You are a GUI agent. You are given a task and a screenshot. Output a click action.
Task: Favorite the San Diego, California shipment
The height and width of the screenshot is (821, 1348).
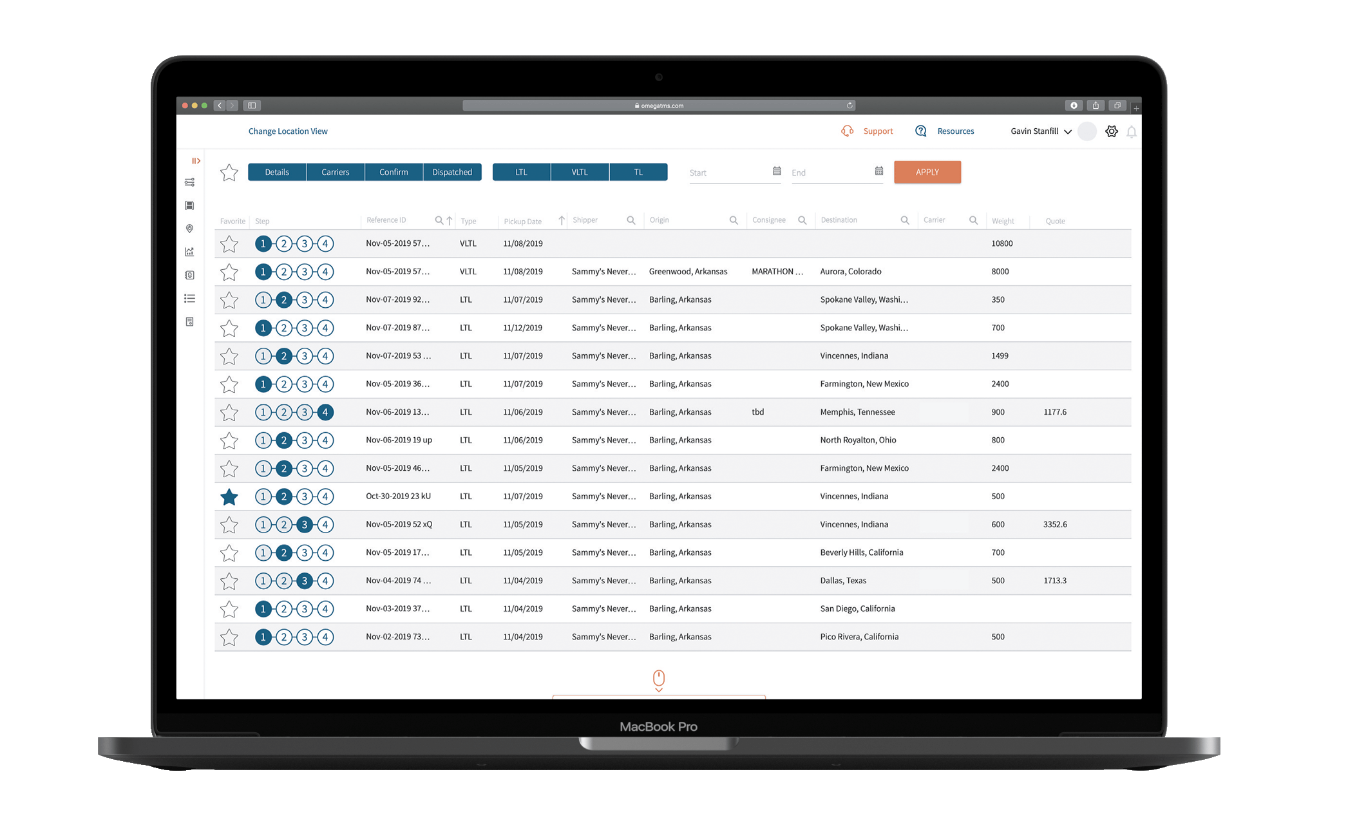click(x=229, y=609)
